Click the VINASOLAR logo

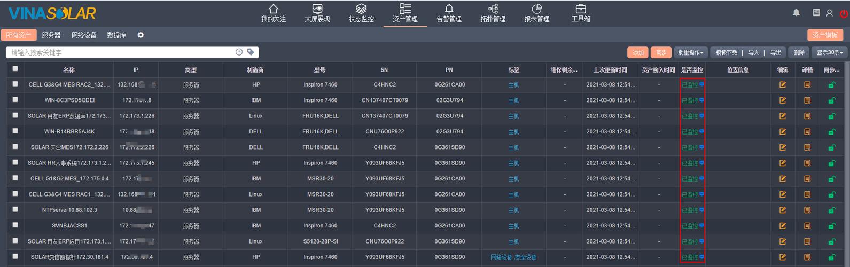point(52,13)
